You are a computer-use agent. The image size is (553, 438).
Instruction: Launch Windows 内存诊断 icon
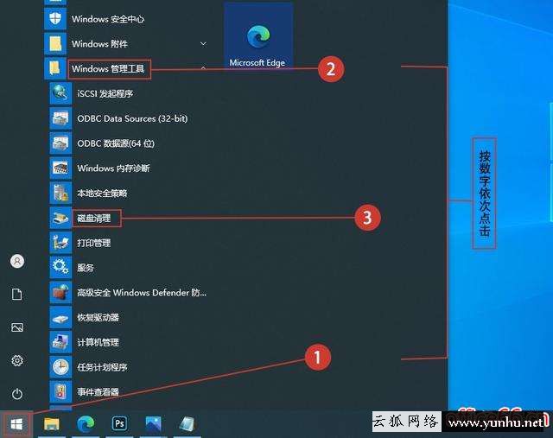tap(60, 168)
